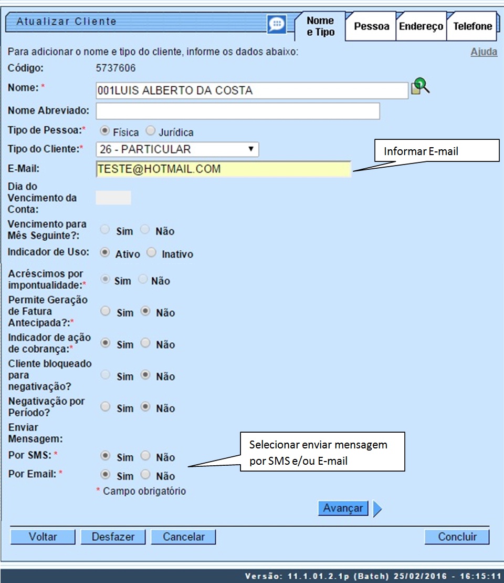Open the blue speech bubble icon in header
The width and height of the screenshot is (504, 583).
(x=277, y=23)
